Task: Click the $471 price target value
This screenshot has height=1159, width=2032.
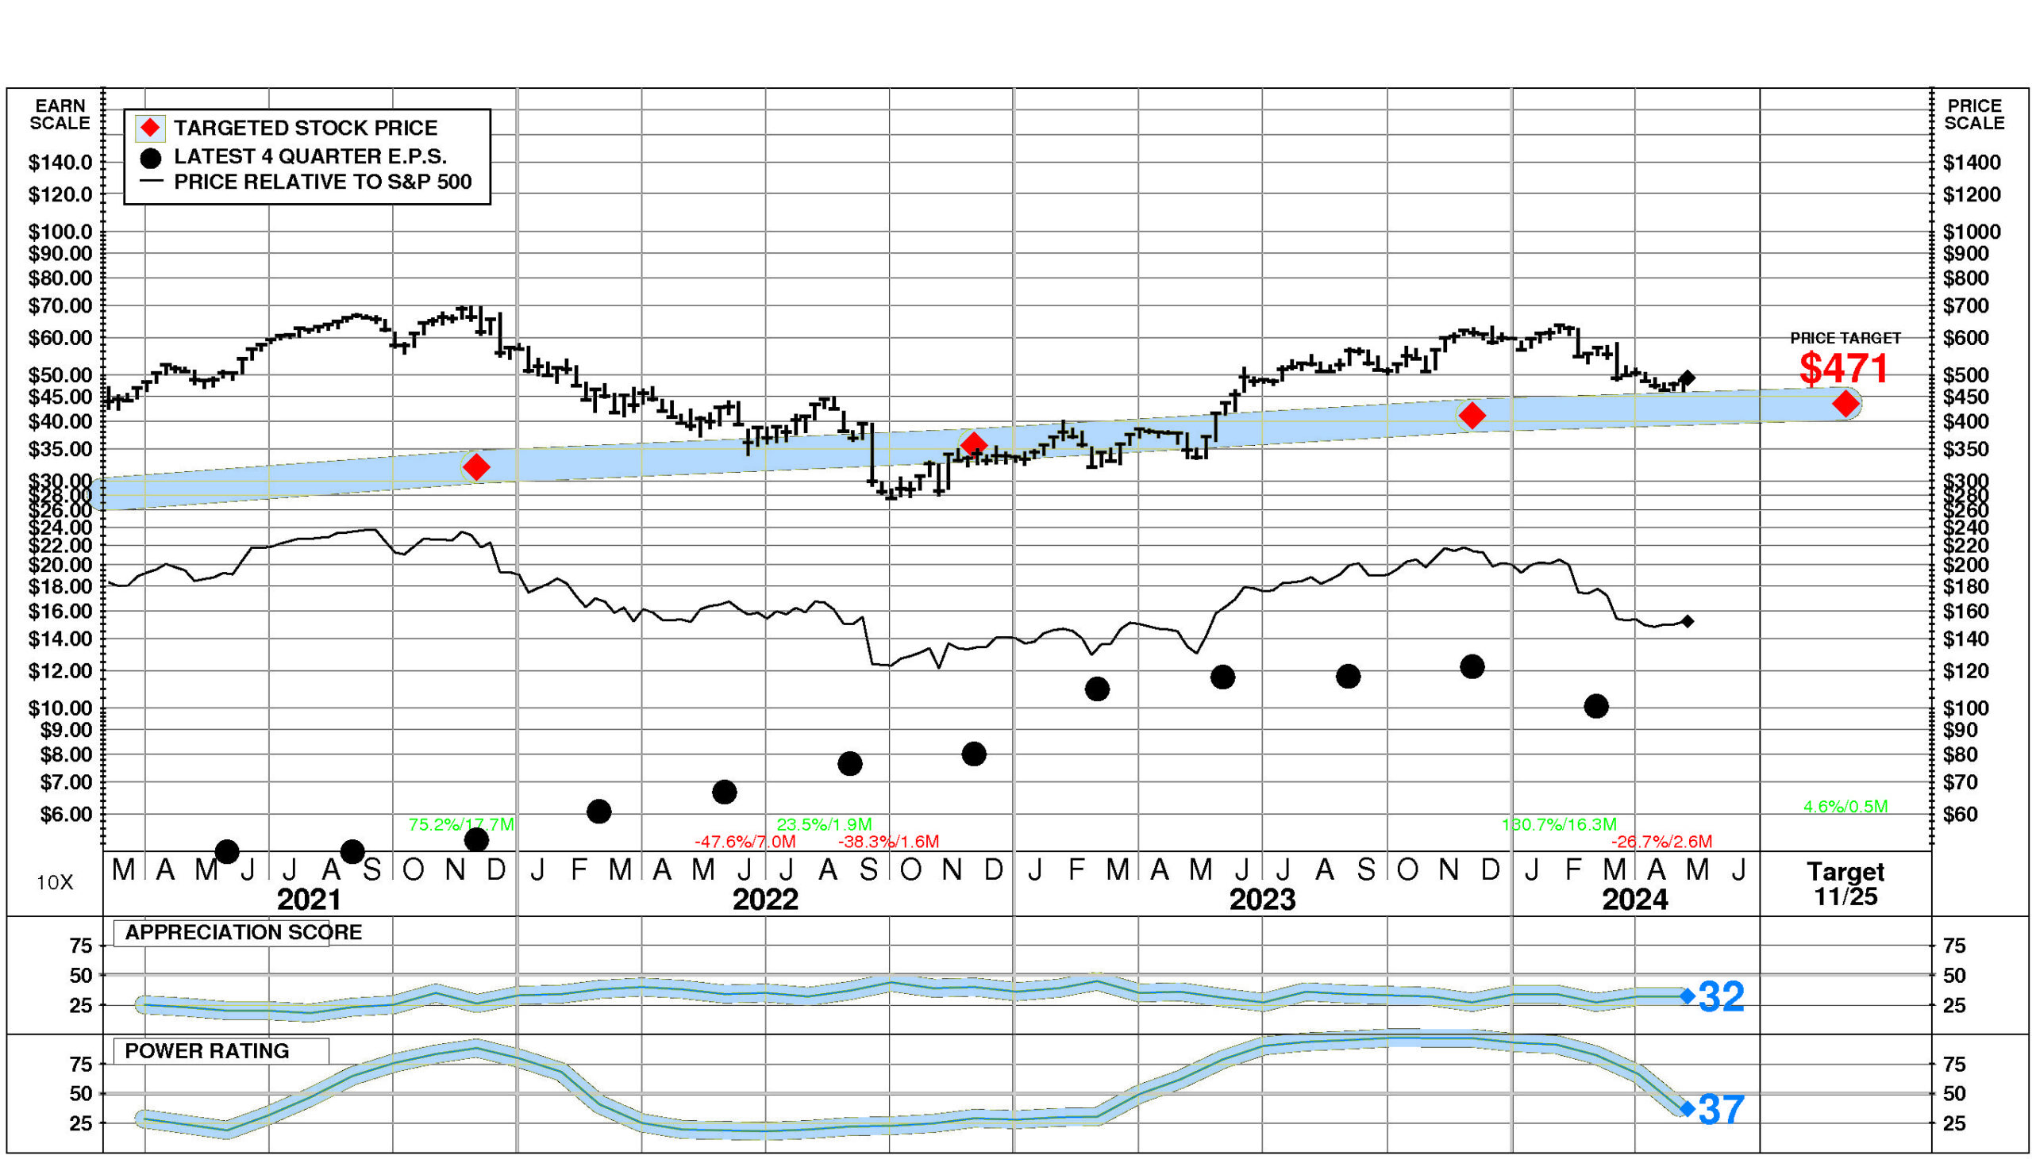Action: point(1844,369)
